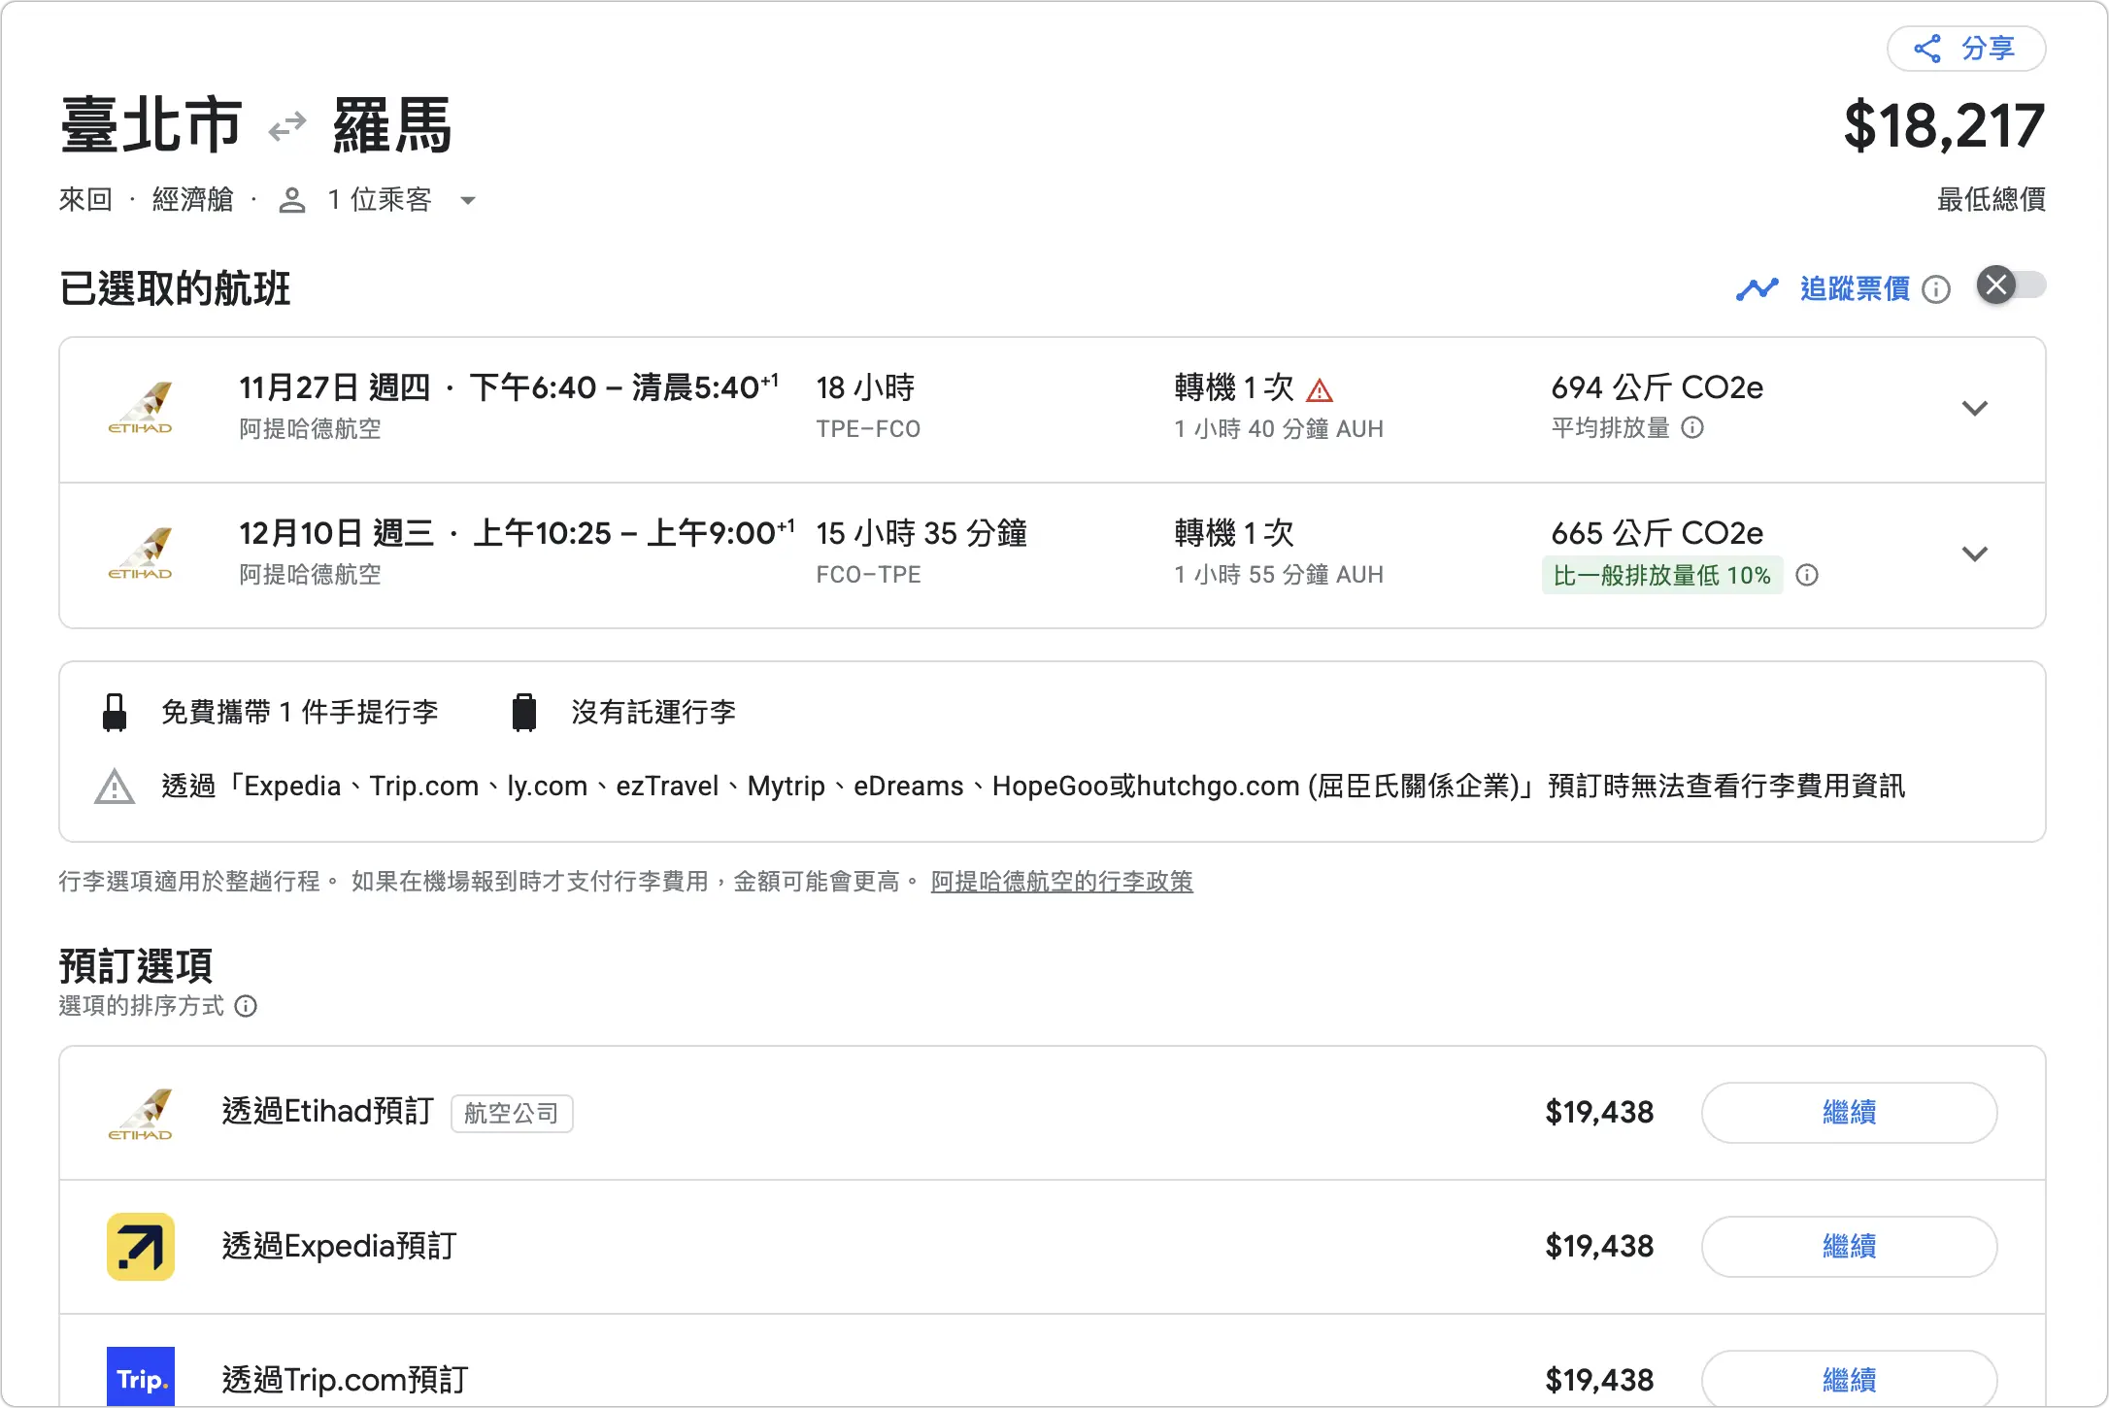2109x1408 pixels.
Task: Click the 694 公斤 CO2e emissions value
Action: click(1657, 387)
